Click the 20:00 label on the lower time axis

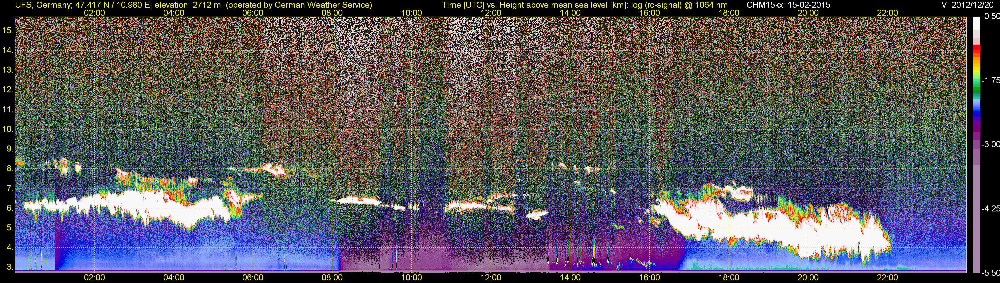[x=808, y=278]
